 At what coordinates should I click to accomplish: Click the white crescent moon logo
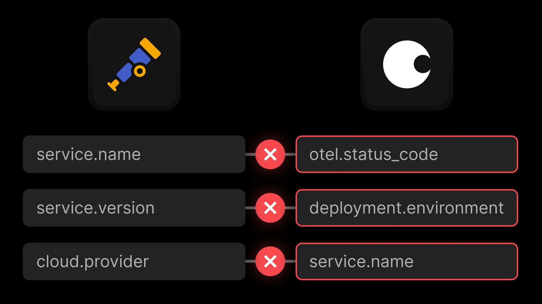(407, 64)
